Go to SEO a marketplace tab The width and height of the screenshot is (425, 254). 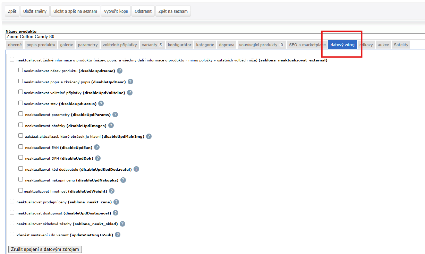[x=307, y=45]
